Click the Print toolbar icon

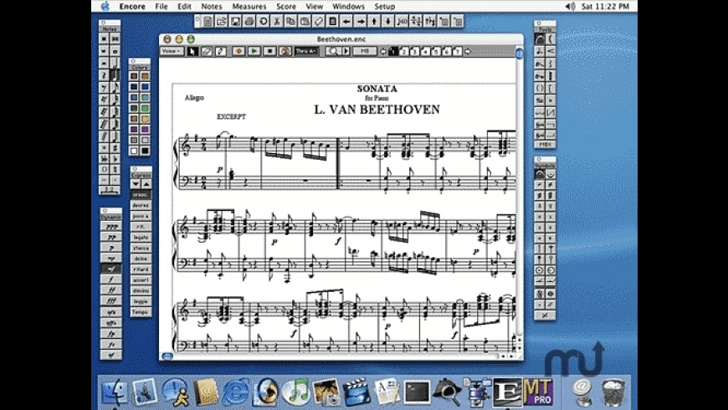click(249, 22)
